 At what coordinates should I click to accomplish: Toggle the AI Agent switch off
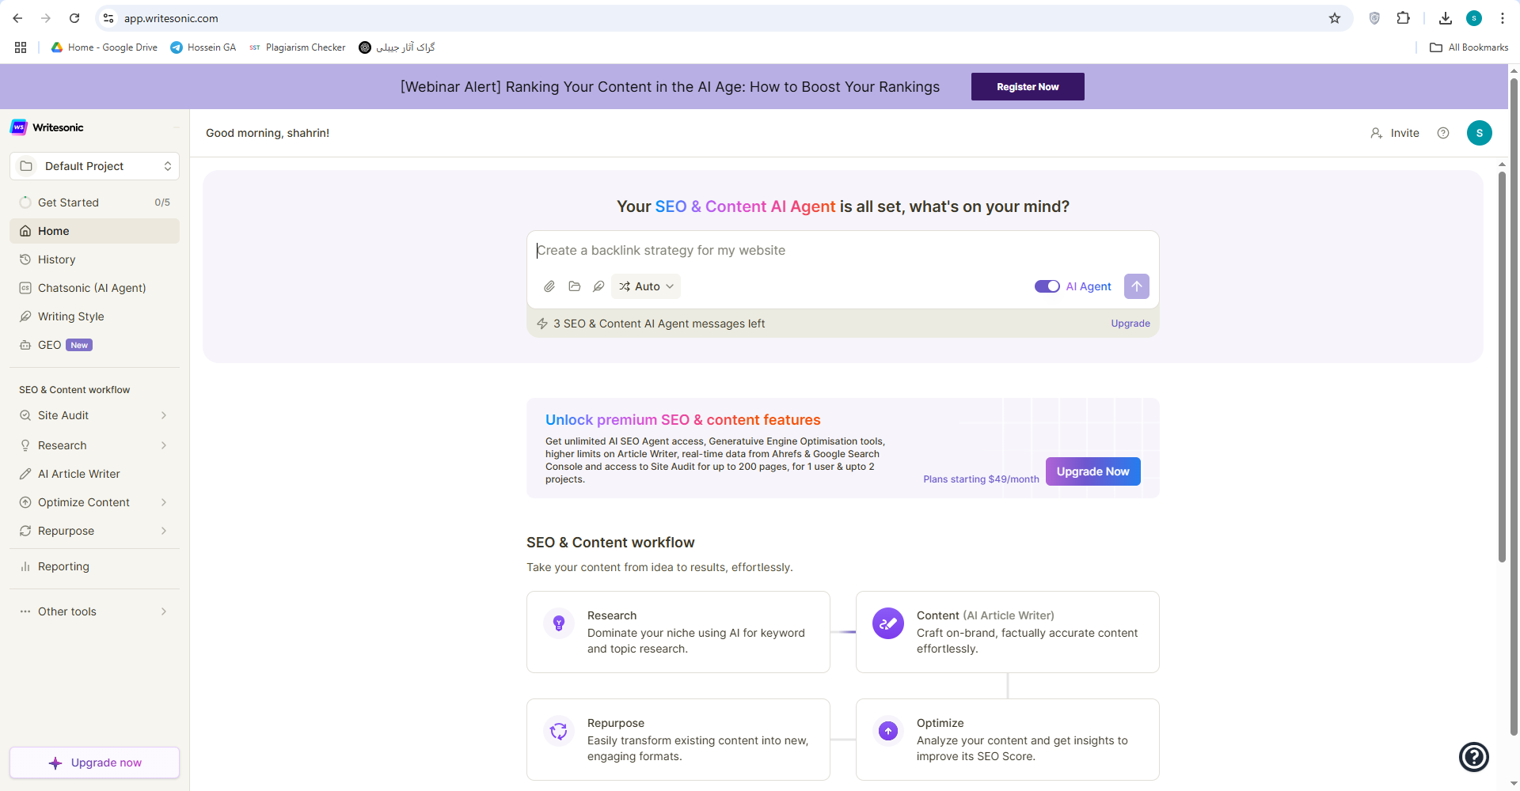click(1047, 286)
